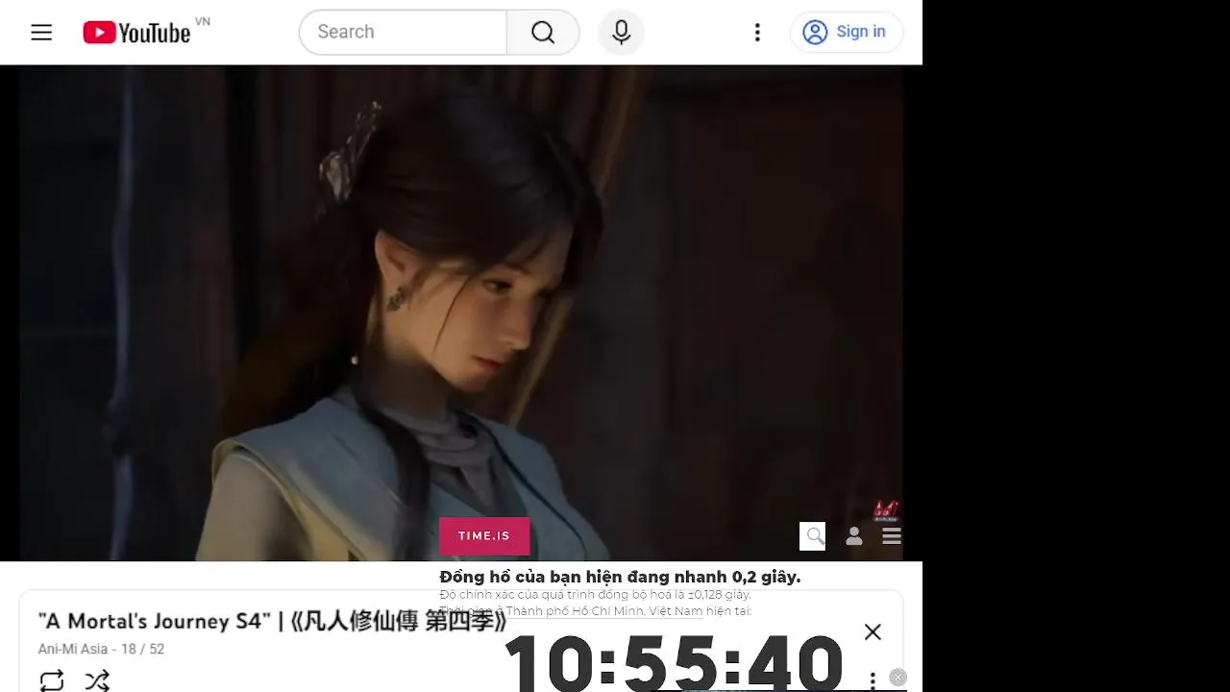
Task: Click the 10:55:40 clock display
Action: (675, 661)
